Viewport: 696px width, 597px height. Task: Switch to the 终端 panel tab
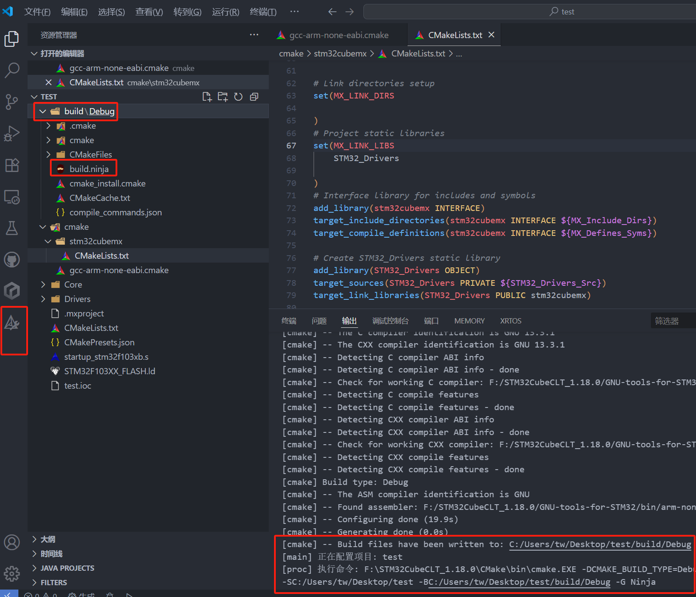pos(289,321)
